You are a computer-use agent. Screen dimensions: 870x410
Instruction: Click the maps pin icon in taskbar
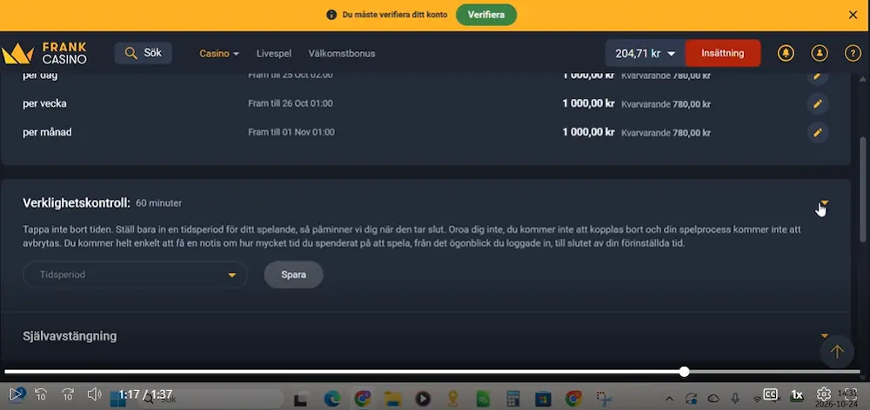pyautogui.click(x=452, y=399)
